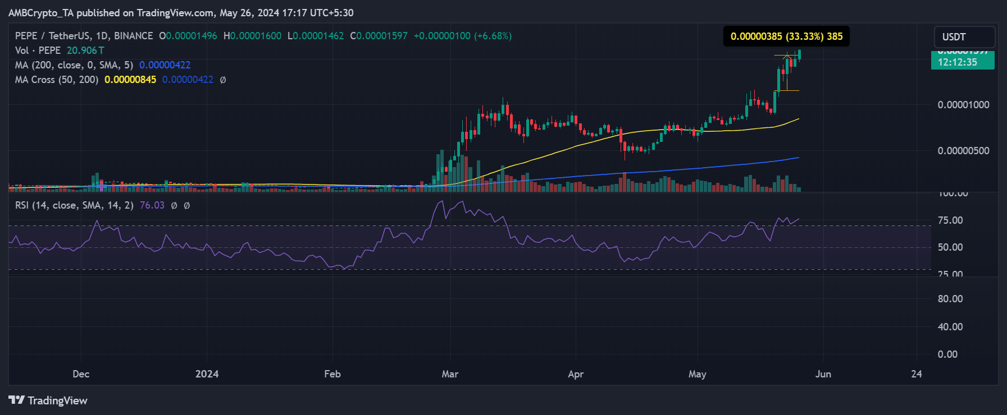The image size is (1007, 415).
Task: Click the 40.00 axis label in bottom pane
Action: [x=950, y=327]
